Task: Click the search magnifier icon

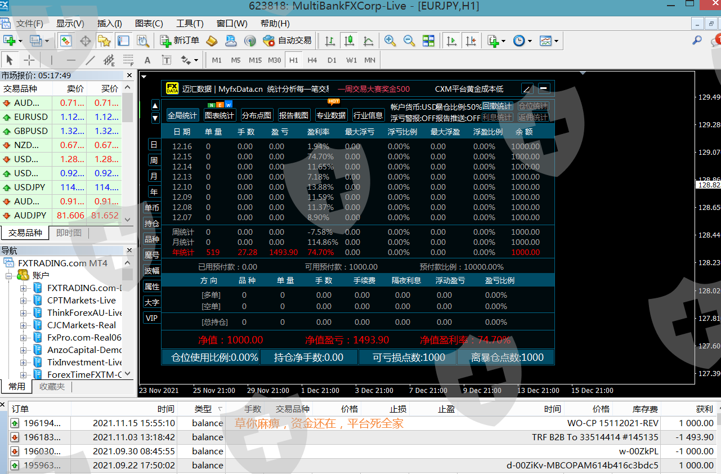Action: coord(697,40)
